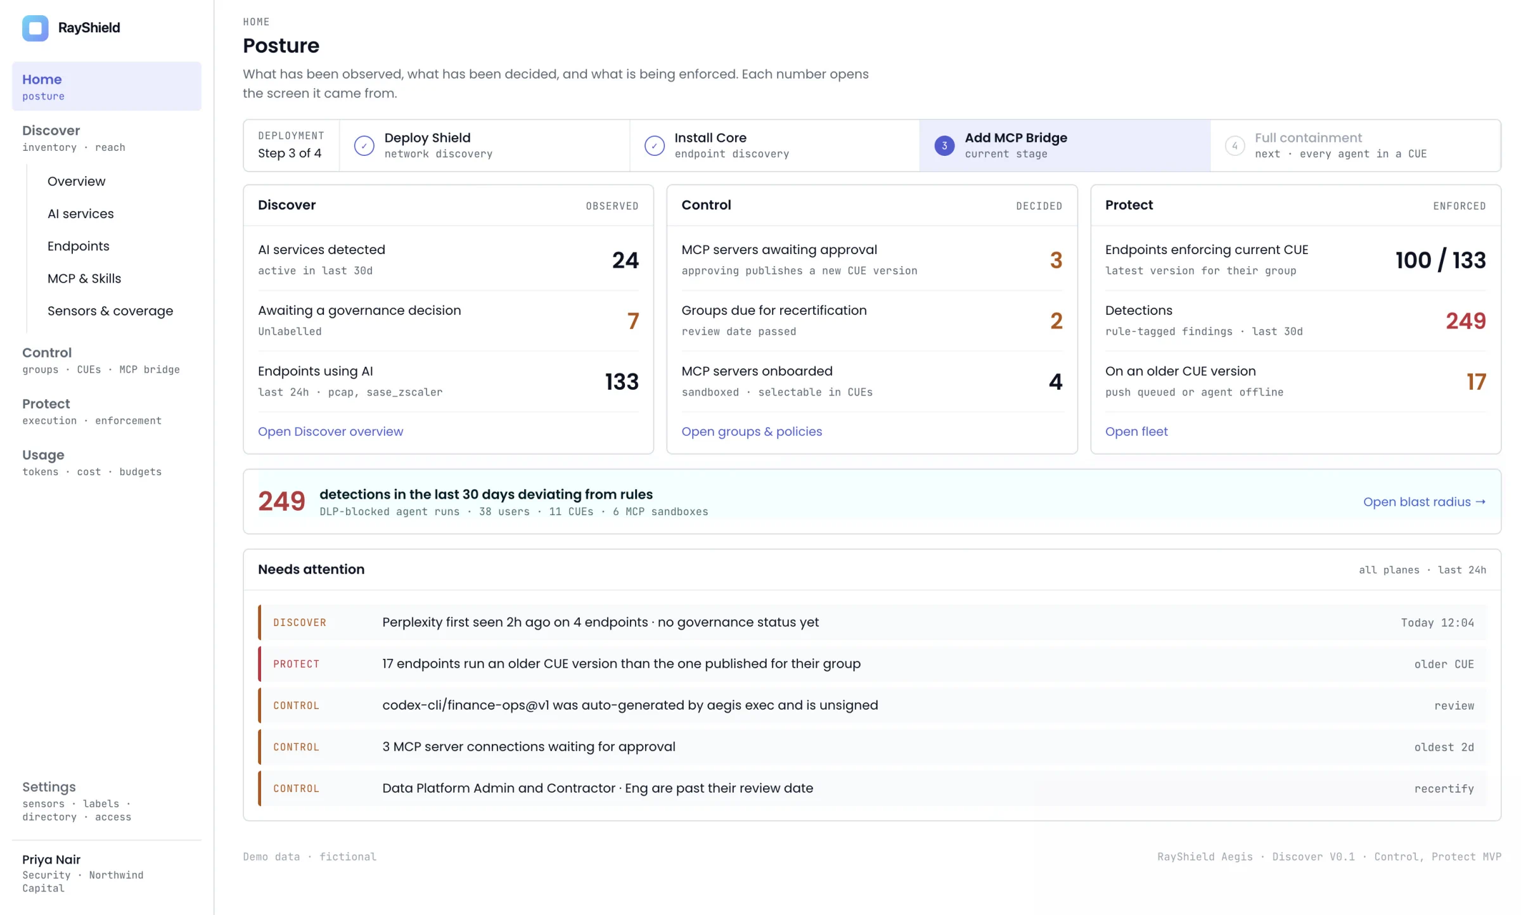Screen dimensions: 1521x915
Task: Open the 100 / 133 endpoints enforcing value
Action: tap(1440, 260)
